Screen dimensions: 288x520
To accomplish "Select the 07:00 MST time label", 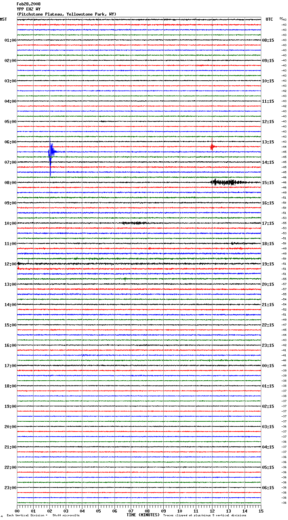I will (11, 162).
